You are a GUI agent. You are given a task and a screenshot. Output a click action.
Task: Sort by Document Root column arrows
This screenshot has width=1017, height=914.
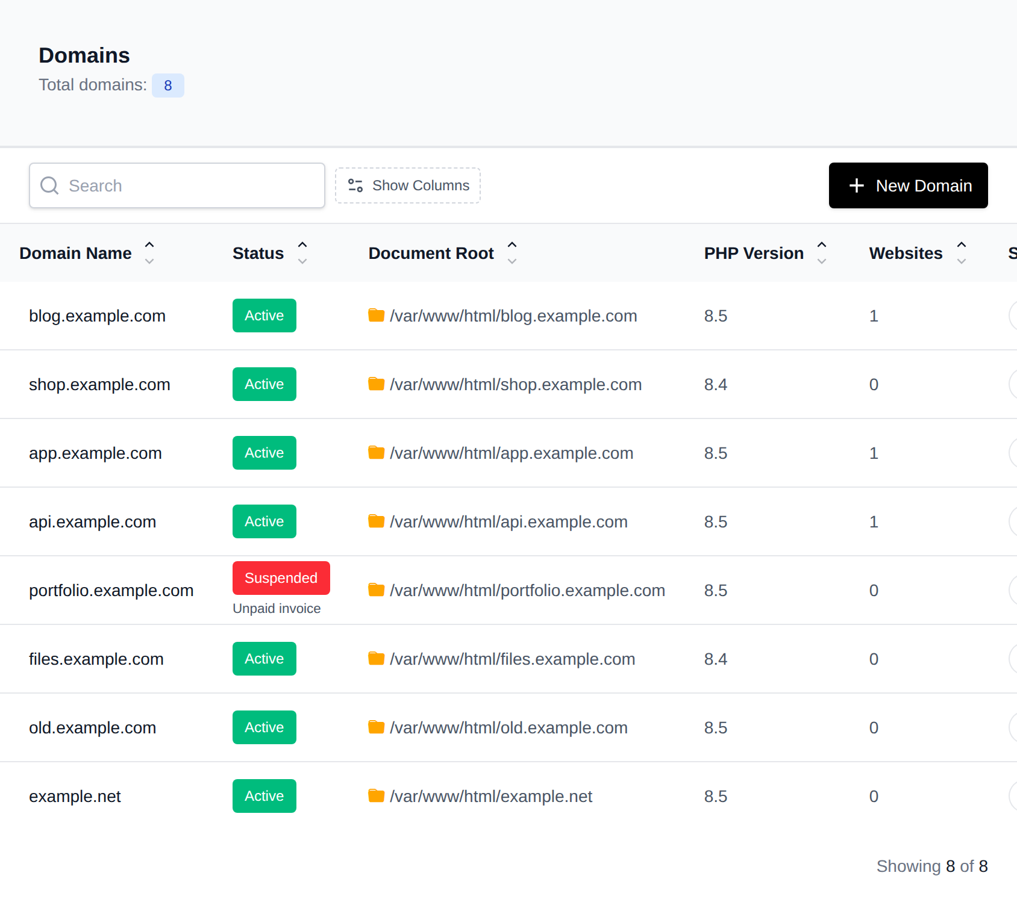click(x=512, y=253)
